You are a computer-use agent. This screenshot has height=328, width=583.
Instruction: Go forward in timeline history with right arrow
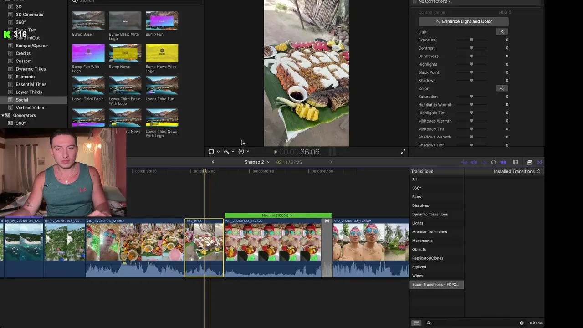coord(331,162)
